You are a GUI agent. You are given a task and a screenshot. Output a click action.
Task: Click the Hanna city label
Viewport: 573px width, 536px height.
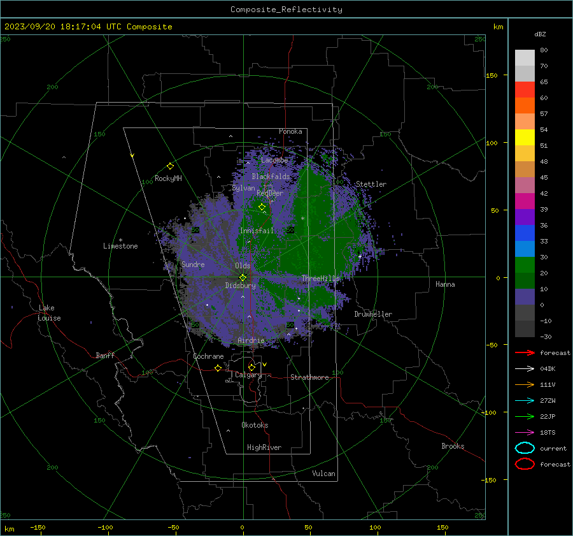[x=445, y=284]
